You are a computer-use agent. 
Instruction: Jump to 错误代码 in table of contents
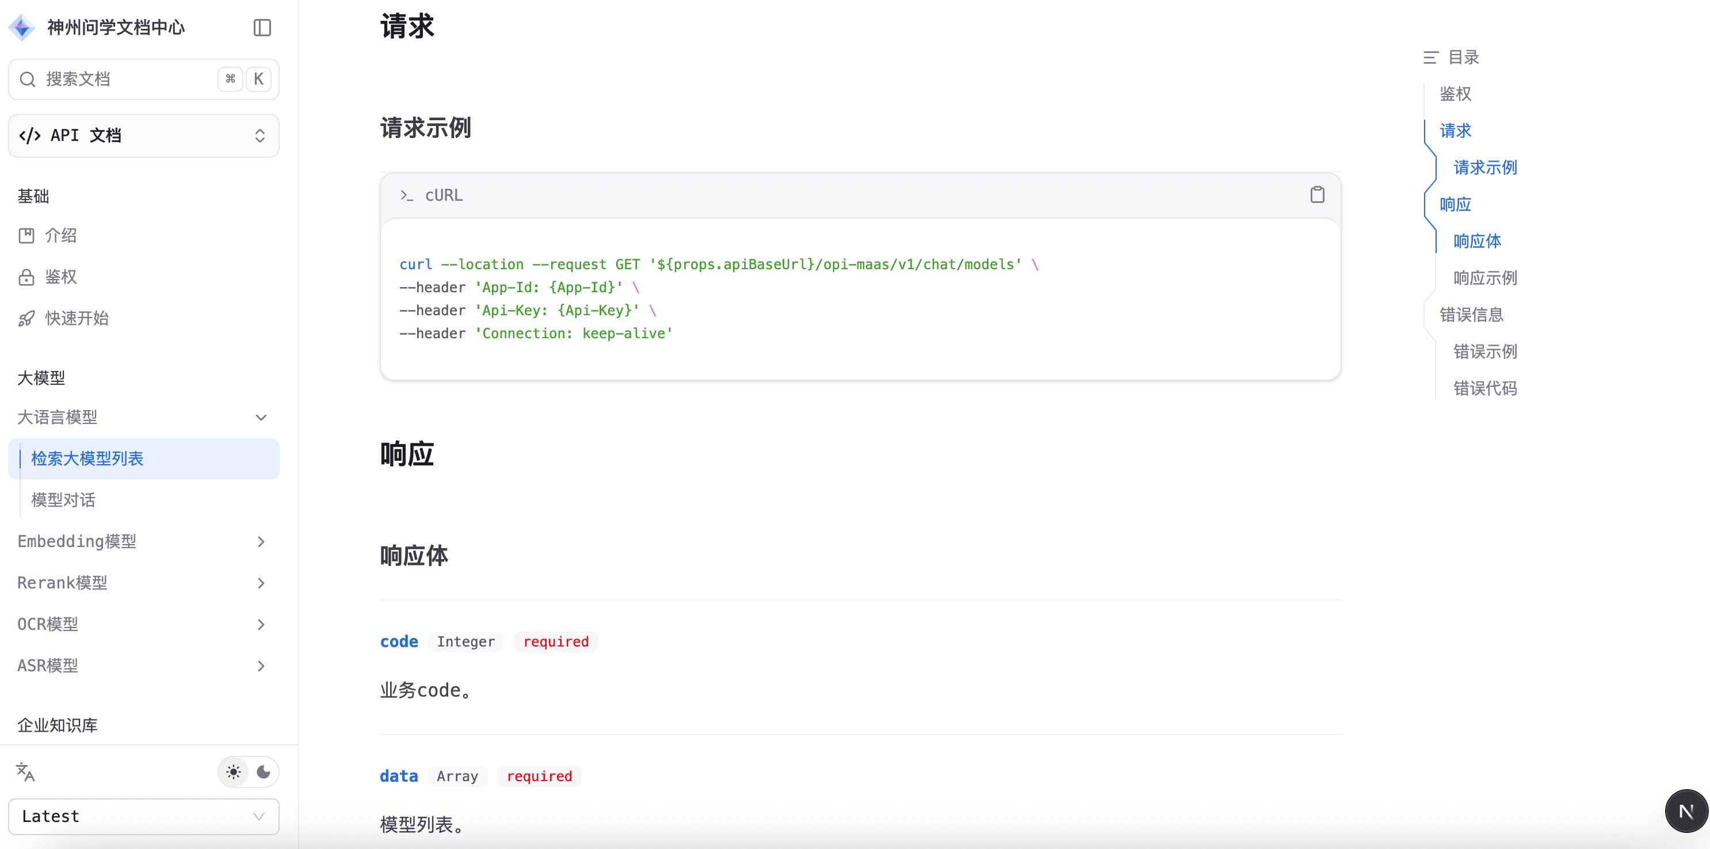click(x=1485, y=388)
